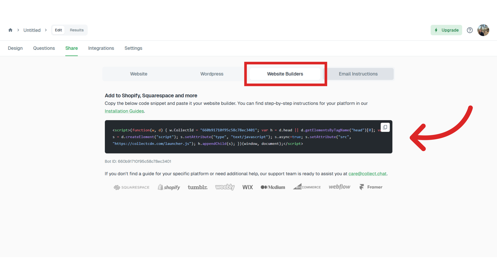Screen dimensions: 497x279
Task: Click the heading Add to Shopify, Squarespace and more
Action: coord(151,96)
